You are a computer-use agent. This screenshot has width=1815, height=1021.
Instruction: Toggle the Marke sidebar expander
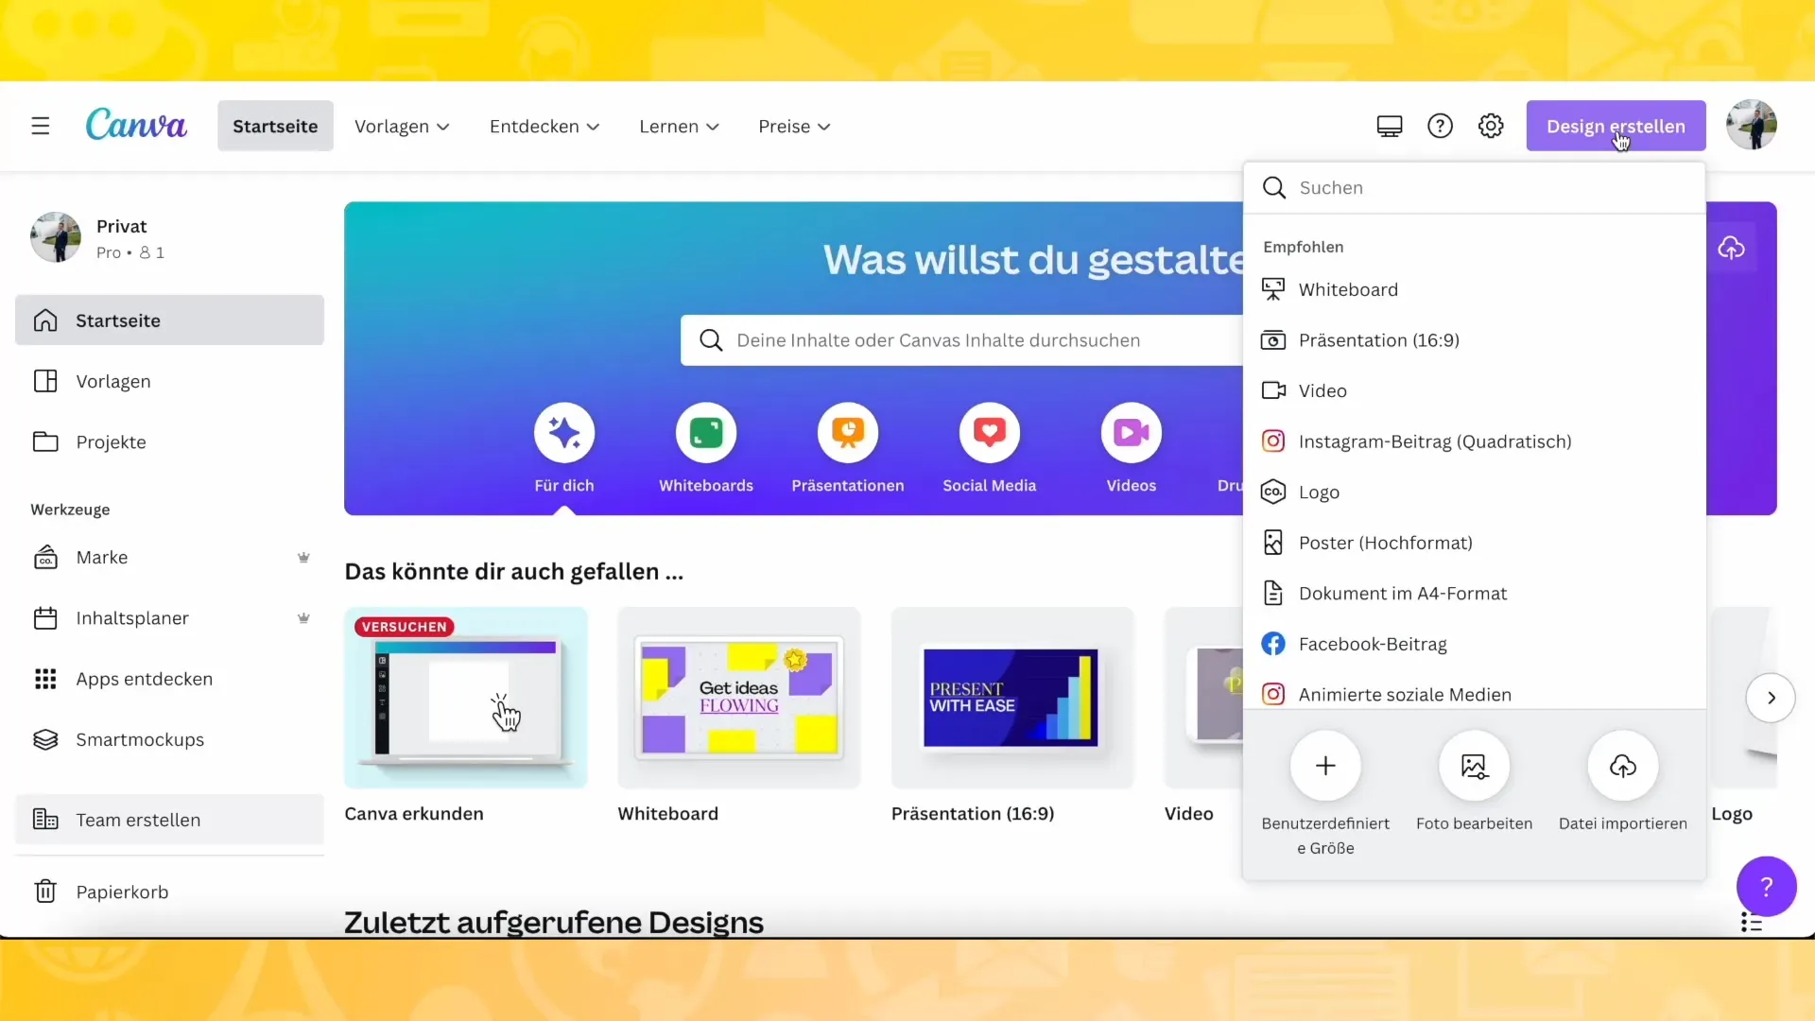click(302, 557)
